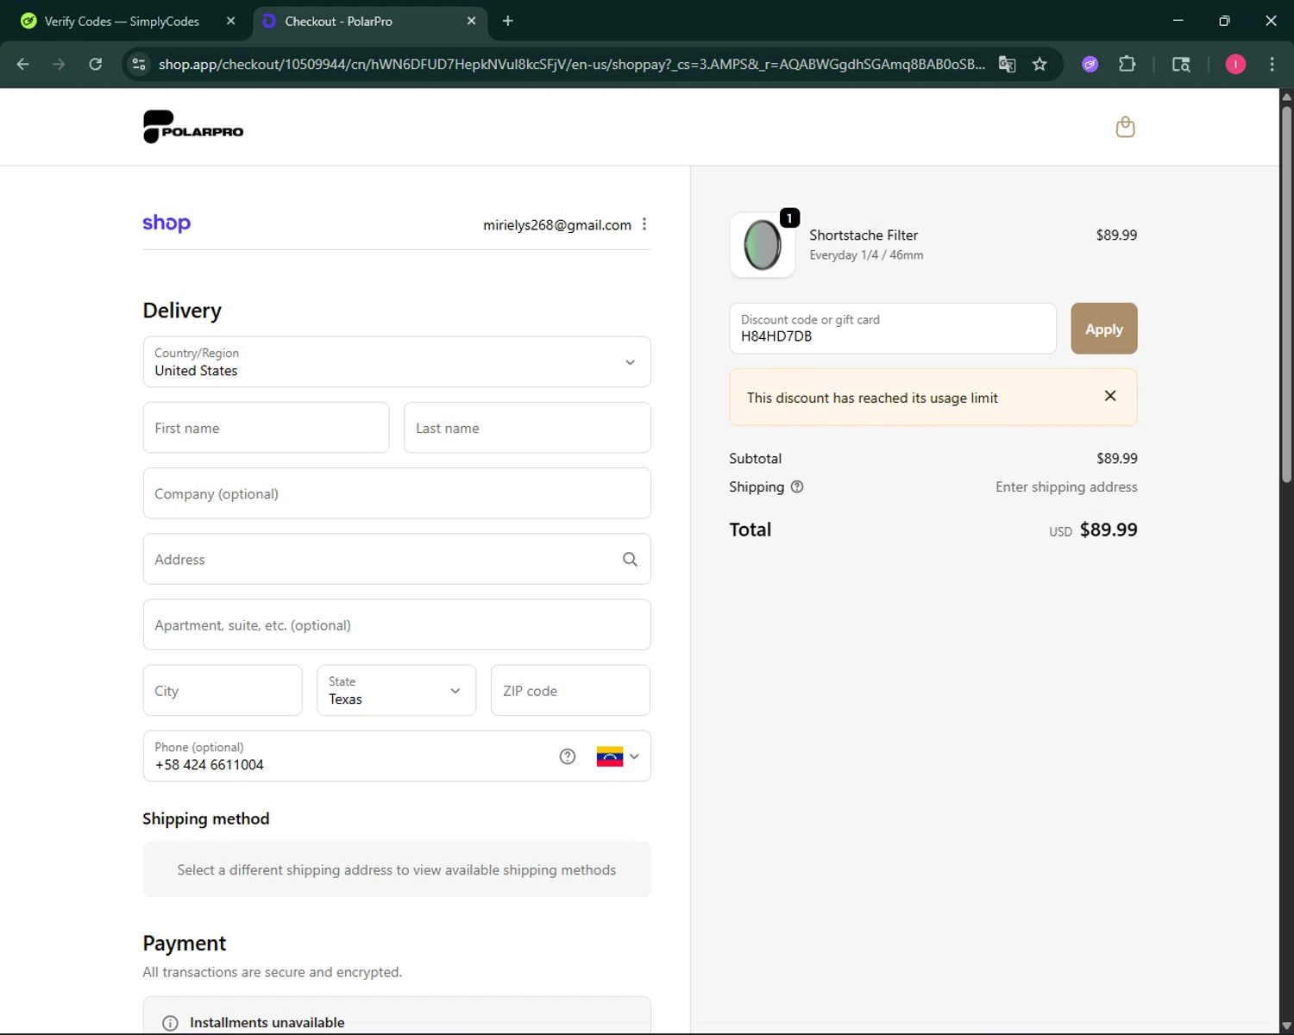1294x1035 pixels.
Task: Select the Checkout - PolarPro tab
Action: tap(370, 21)
